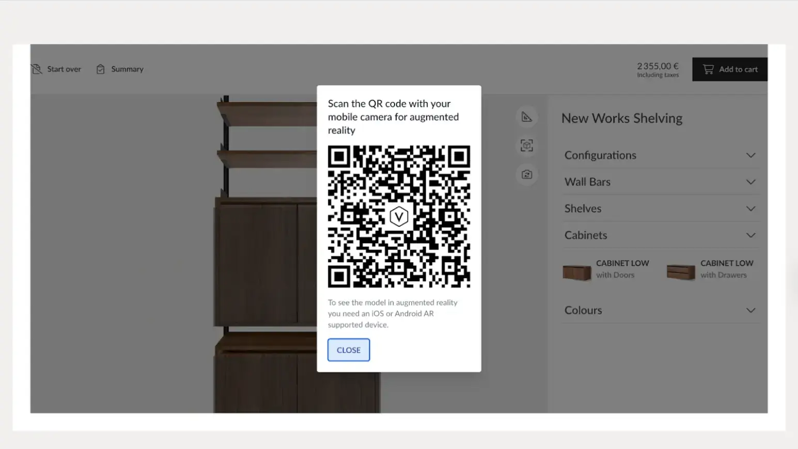Viewport: 798px width, 449px height.
Task: Click the shopping cart icon
Action: [708, 69]
